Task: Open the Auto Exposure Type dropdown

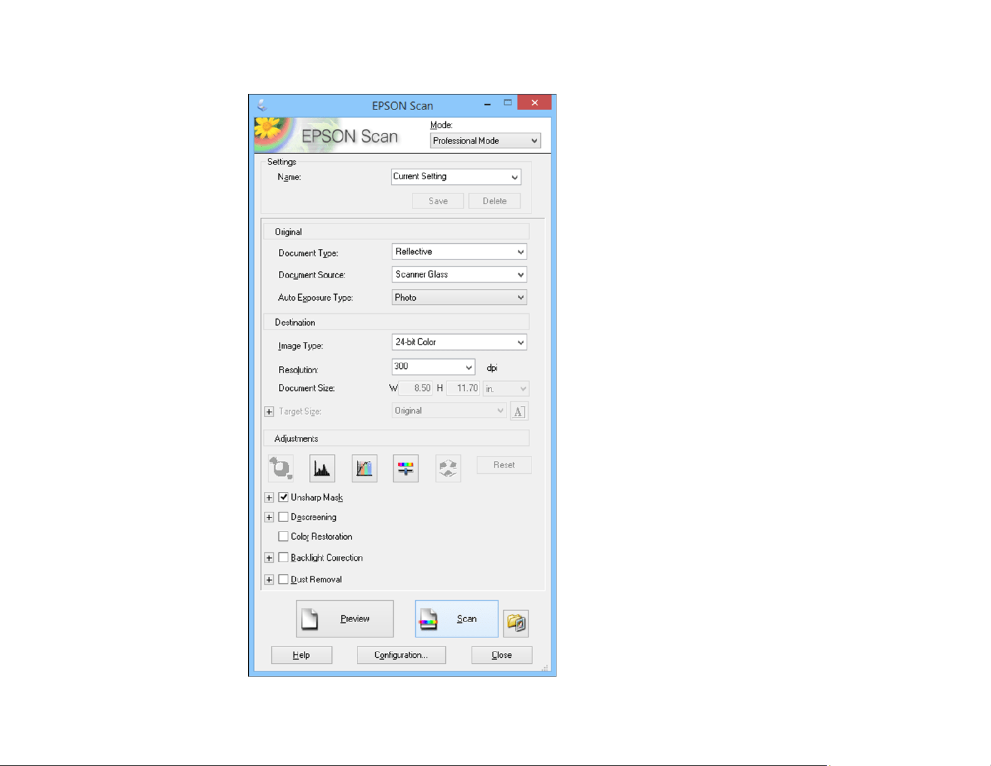Action: 459,298
